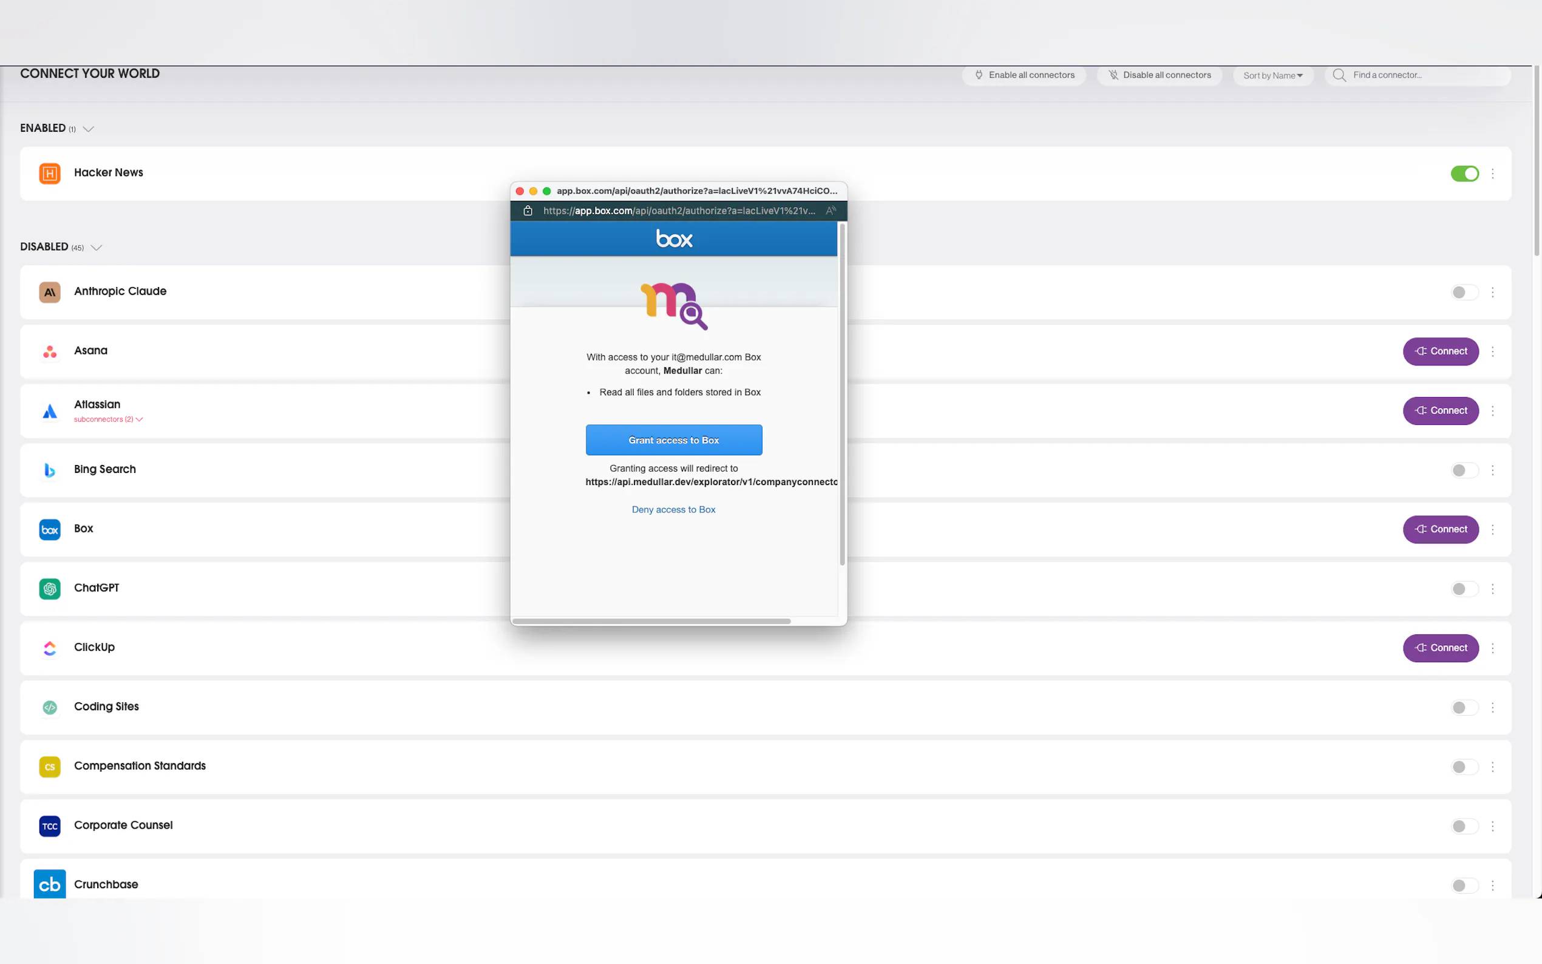
Task: Click Grant access to Box button
Action: pyautogui.click(x=673, y=440)
